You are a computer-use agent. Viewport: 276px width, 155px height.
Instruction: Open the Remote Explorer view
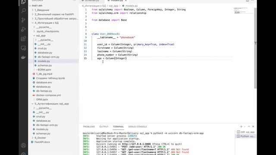23,48
